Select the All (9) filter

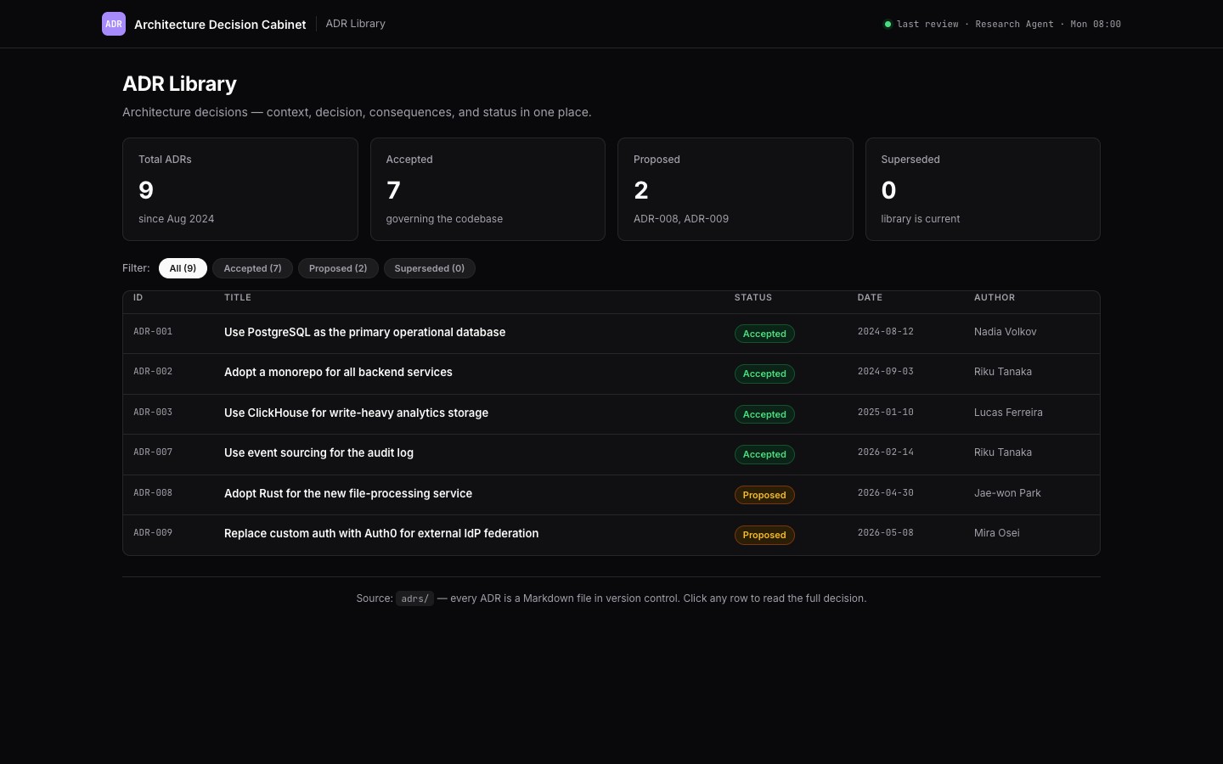(183, 268)
